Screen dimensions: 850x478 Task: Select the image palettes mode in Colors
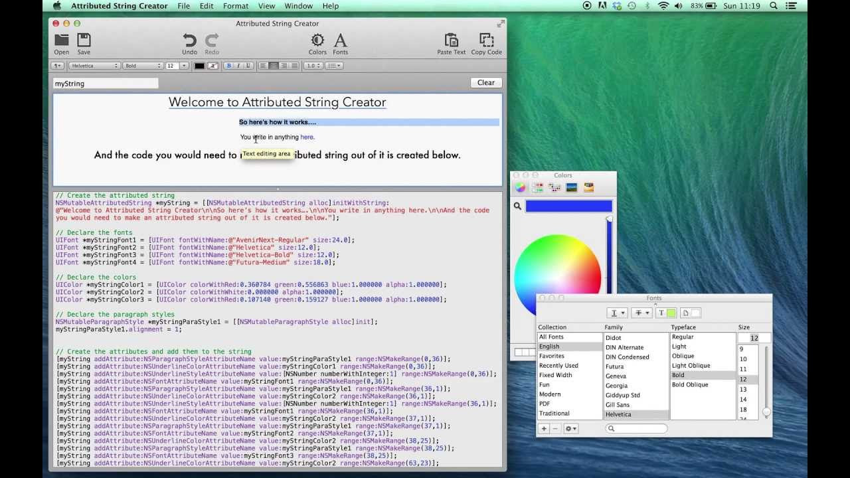(x=571, y=188)
